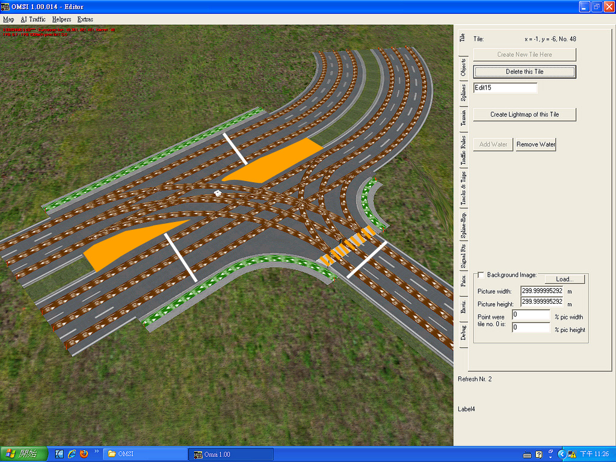
Task: Click the OMSI icon in the title bar
Action: coord(5,7)
